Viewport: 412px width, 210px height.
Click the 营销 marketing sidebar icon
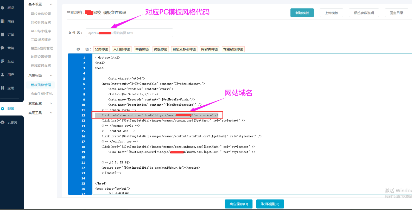[3, 48]
